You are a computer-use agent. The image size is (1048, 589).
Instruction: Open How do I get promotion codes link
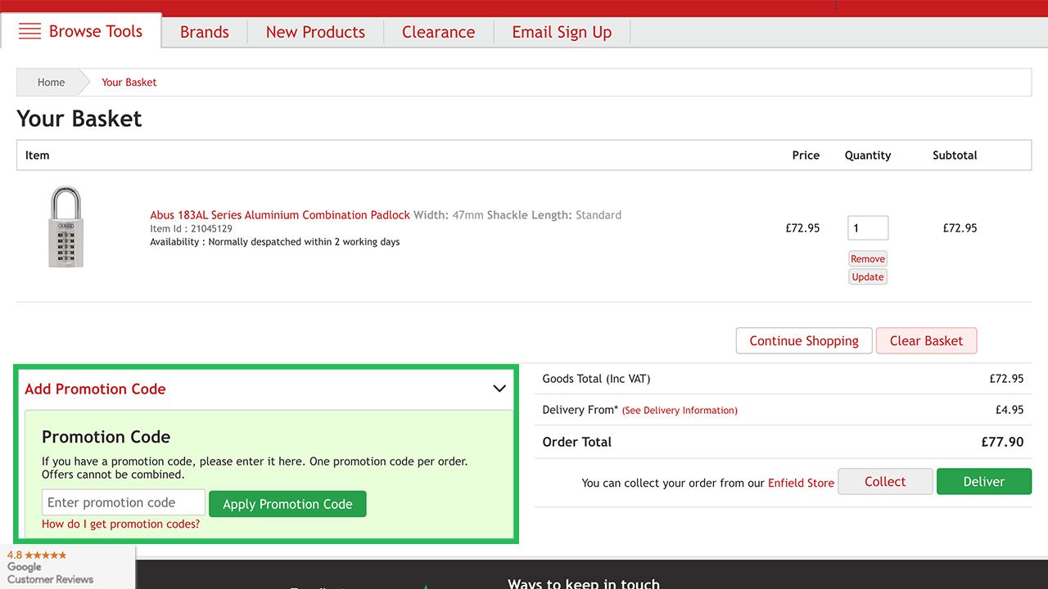[120, 524]
